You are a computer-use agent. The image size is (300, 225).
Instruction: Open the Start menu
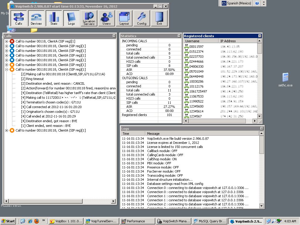click(x=8, y=221)
